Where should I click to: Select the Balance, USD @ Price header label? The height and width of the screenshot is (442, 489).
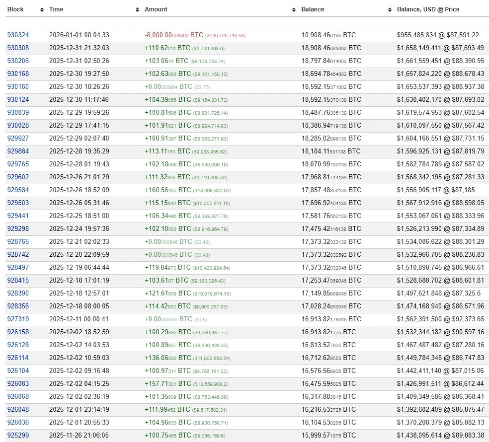[428, 9]
